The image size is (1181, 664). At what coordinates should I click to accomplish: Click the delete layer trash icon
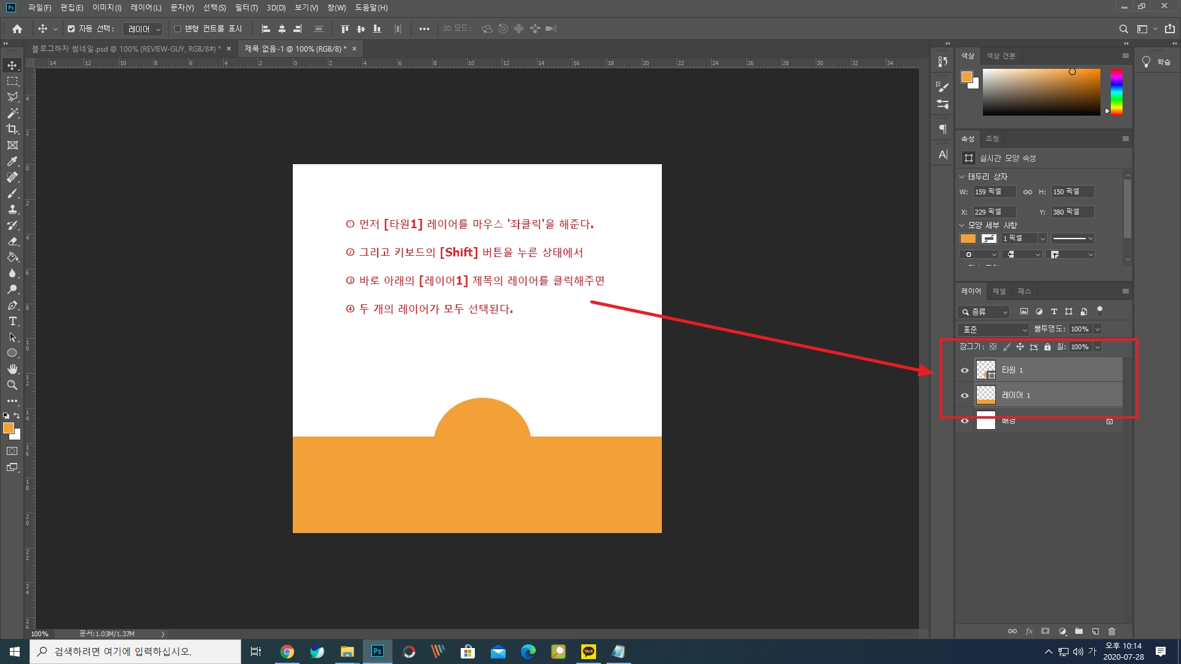[1111, 631]
